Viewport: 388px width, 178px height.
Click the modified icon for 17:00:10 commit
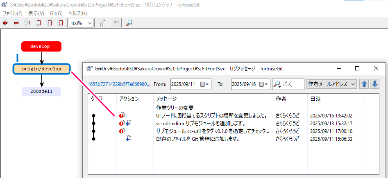pyautogui.click(x=122, y=131)
